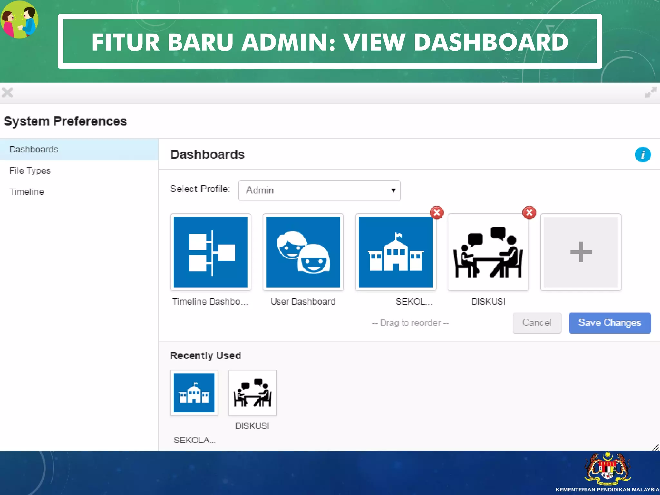
Task: Expand dialog with the fullscreen arrows icon
Action: pyautogui.click(x=651, y=92)
